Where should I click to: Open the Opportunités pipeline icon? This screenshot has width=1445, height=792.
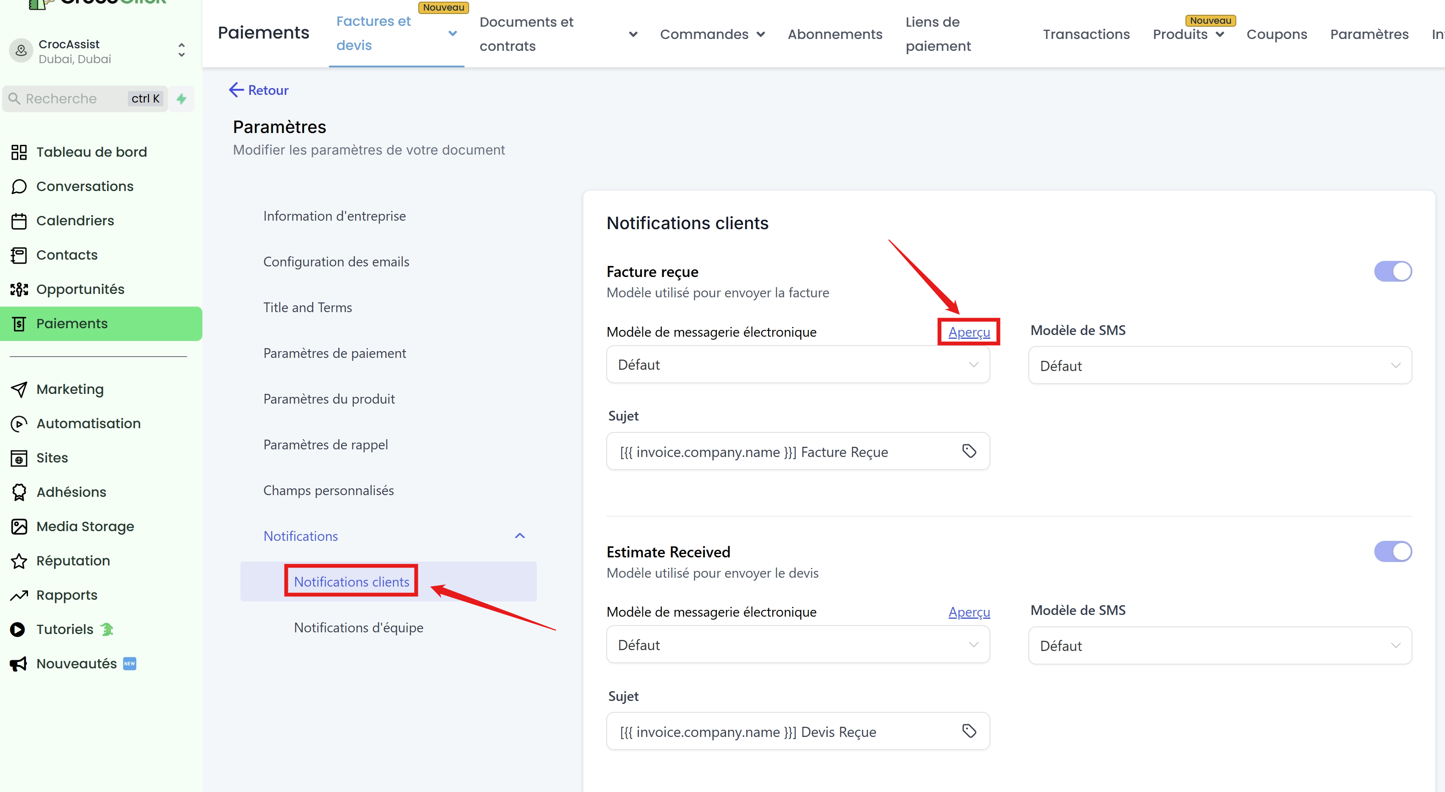(x=19, y=289)
